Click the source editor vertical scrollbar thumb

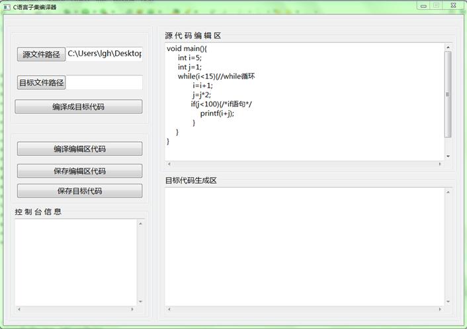point(448,94)
